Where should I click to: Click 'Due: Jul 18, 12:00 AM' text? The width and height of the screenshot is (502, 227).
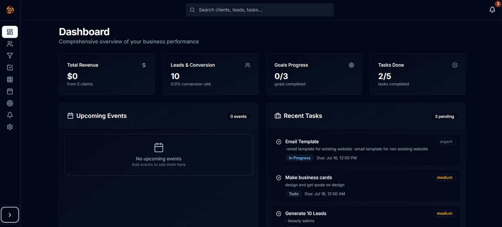click(325, 194)
